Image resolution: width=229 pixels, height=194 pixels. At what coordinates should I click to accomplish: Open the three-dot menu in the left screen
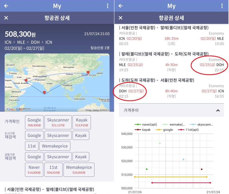point(108,6)
